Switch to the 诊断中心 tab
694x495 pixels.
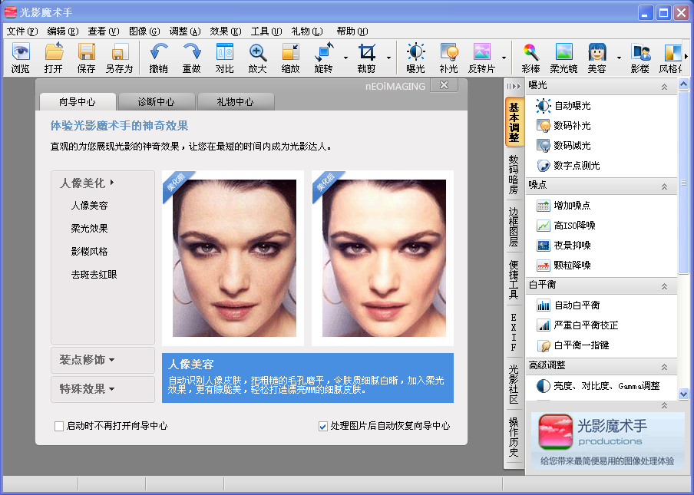(x=156, y=102)
